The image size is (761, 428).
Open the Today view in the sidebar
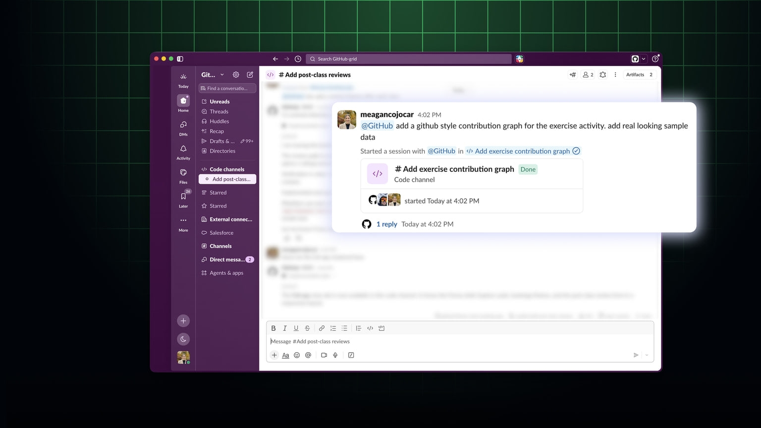coord(183,80)
